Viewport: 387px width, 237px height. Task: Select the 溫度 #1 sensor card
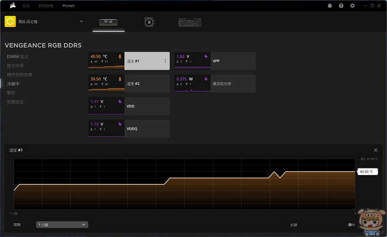(129, 61)
